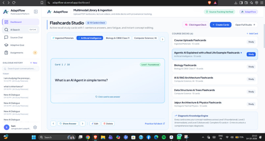Start a New dialogue in history

pos(34,63)
